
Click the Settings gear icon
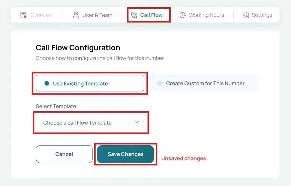point(246,15)
